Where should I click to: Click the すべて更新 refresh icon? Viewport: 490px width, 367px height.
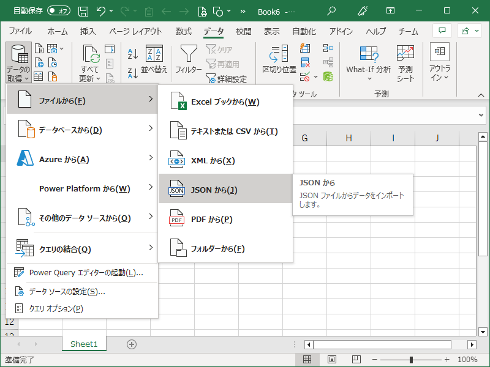coord(91,53)
